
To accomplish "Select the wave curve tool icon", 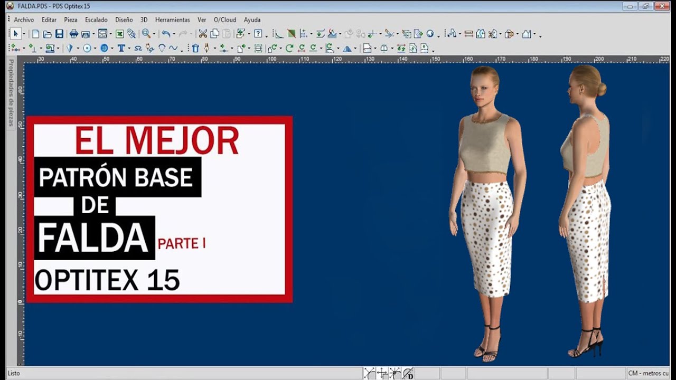I will (x=173, y=48).
